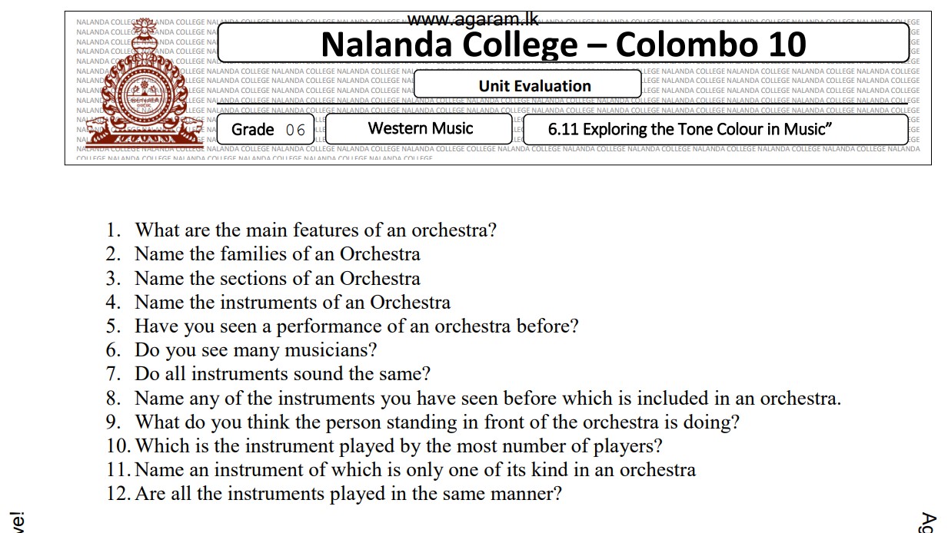The image size is (948, 533).
Task: Click question 11 about only one of its kind
Action: 415,469
